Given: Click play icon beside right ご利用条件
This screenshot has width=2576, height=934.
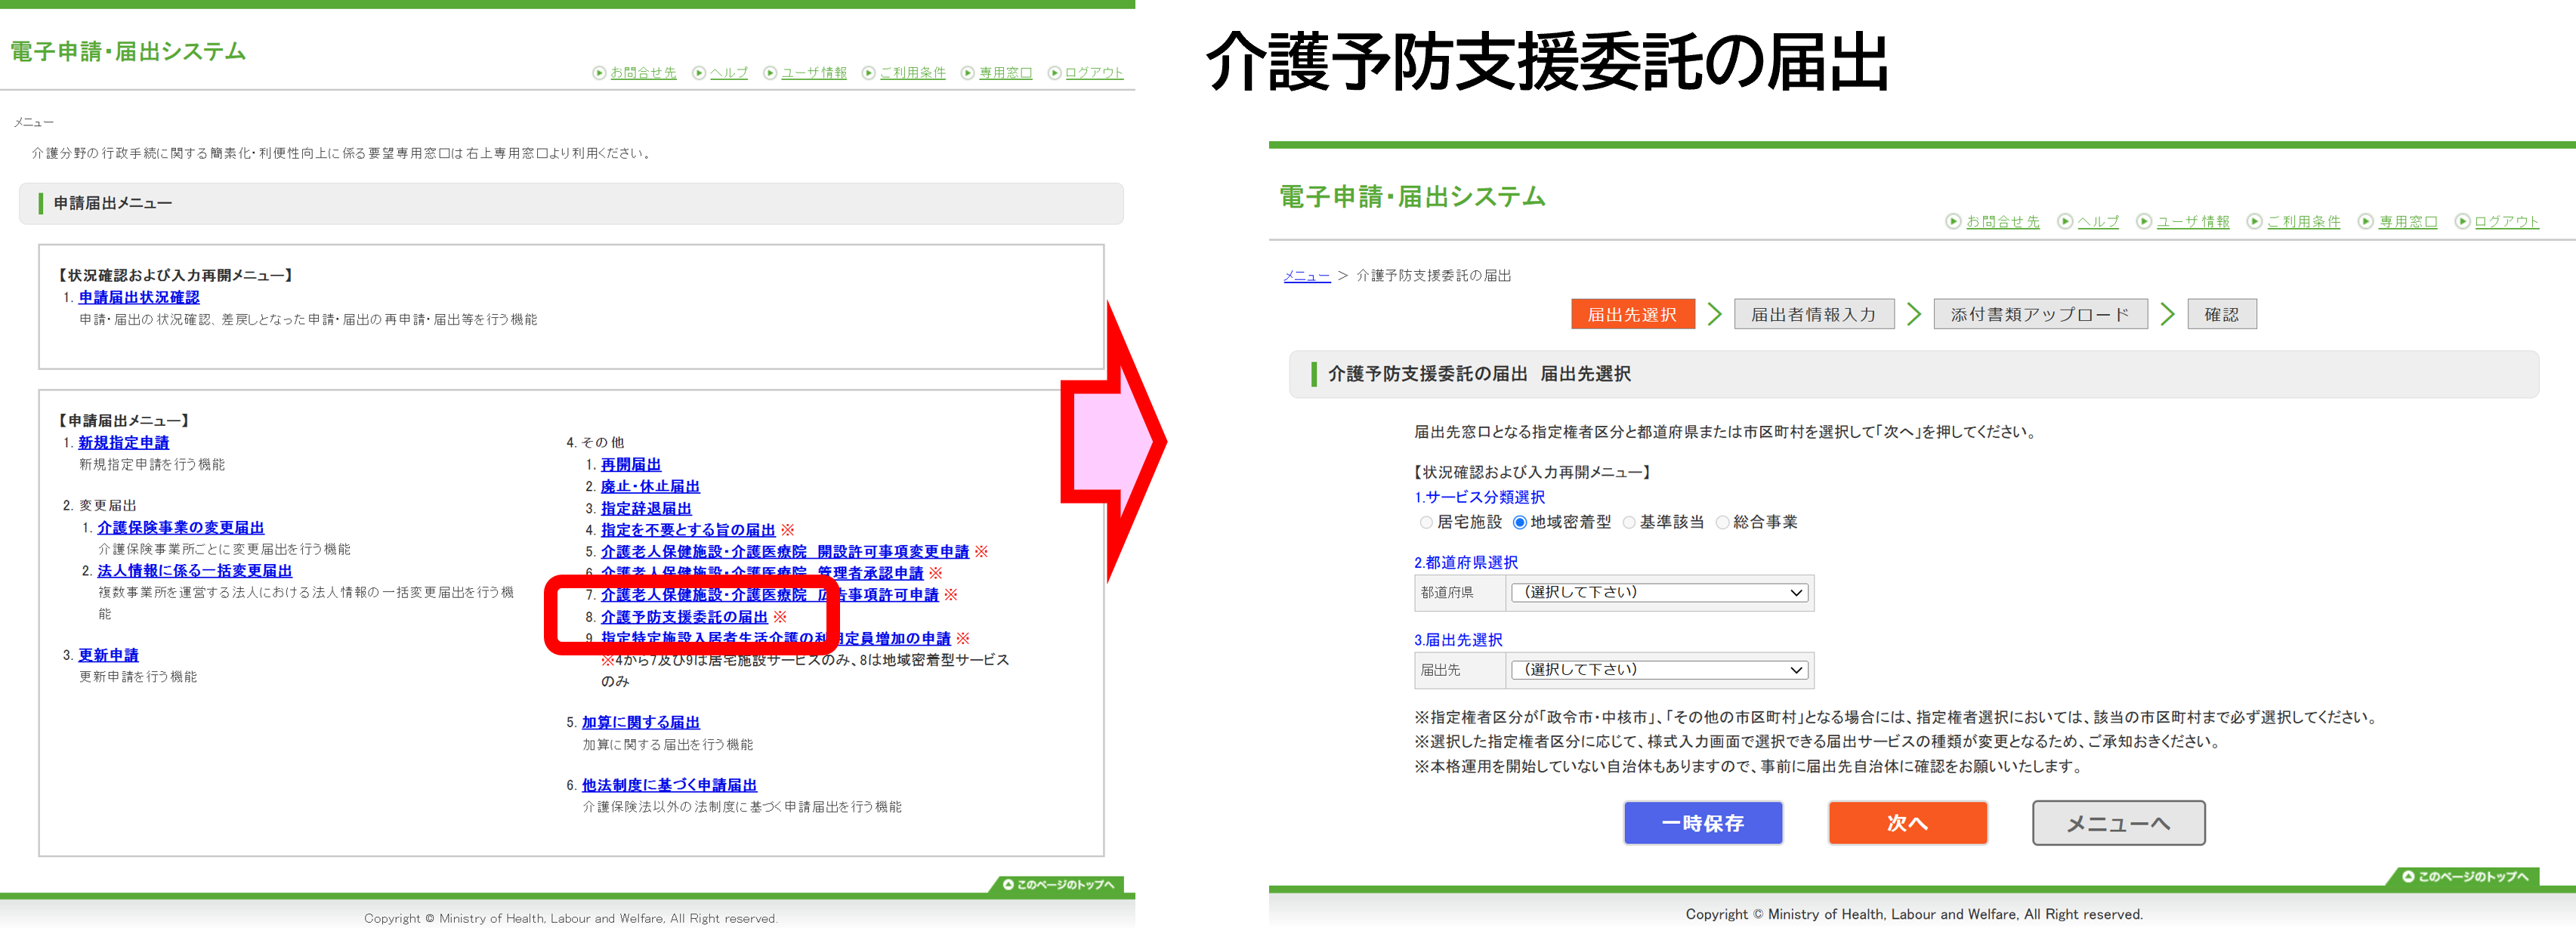Looking at the screenshot, I should tap(2255, 222).
